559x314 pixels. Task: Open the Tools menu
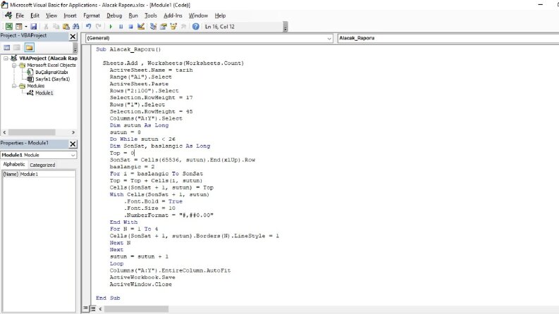[150, 15]
